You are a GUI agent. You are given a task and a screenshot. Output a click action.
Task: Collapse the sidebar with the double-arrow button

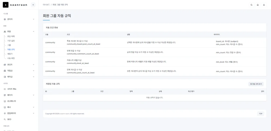(x=33, y=5)
